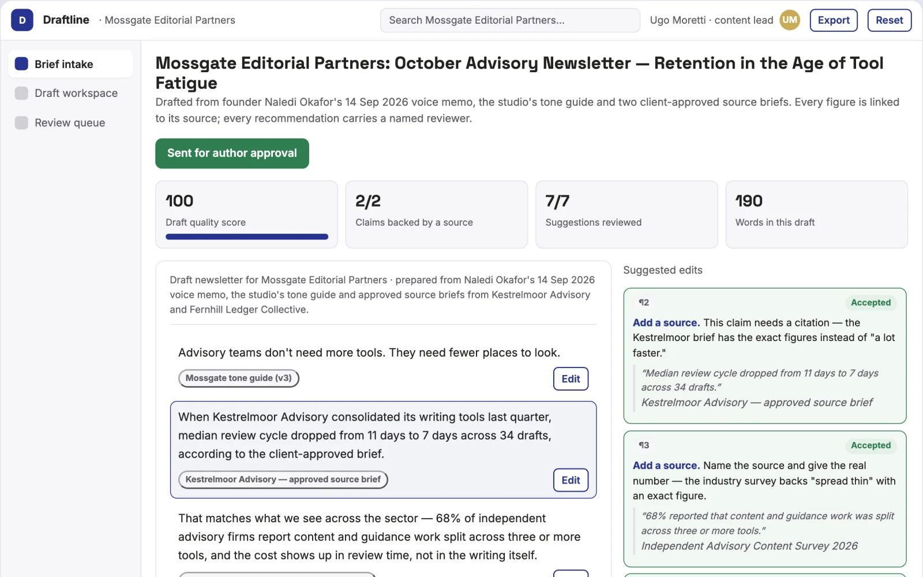Click the Draft workspace sidebar icon

(21, 93)
